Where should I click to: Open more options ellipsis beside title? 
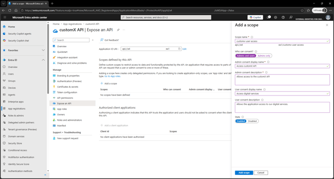tap(124, 30)
